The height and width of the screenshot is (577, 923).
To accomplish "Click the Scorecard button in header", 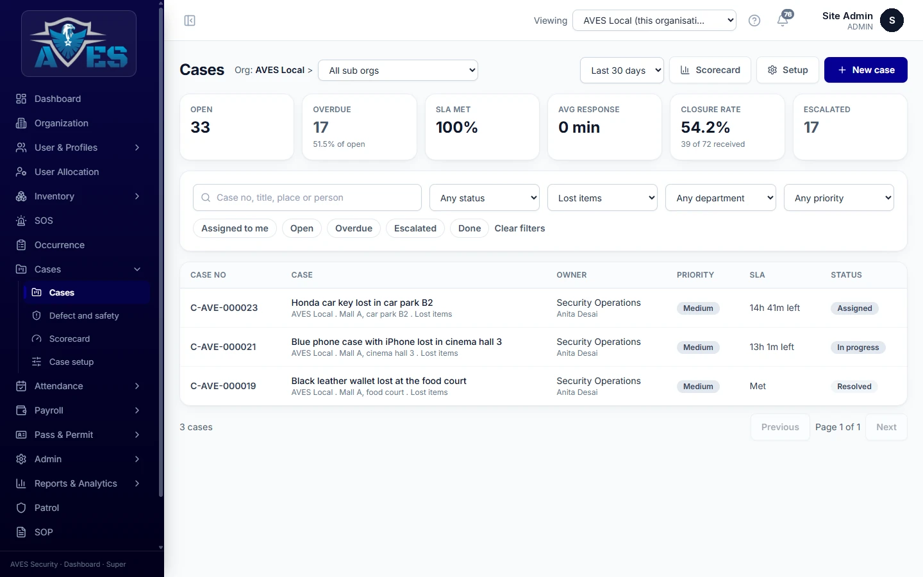I will tap(710, 70).
